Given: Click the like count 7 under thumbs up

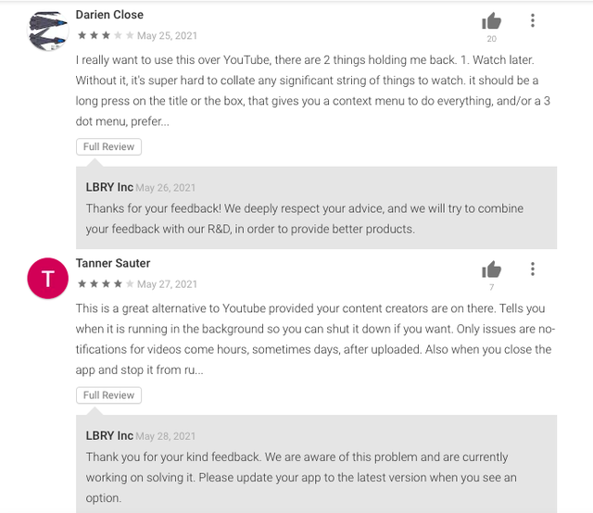Looking at the screenshot, I should (x=492, y=287).
